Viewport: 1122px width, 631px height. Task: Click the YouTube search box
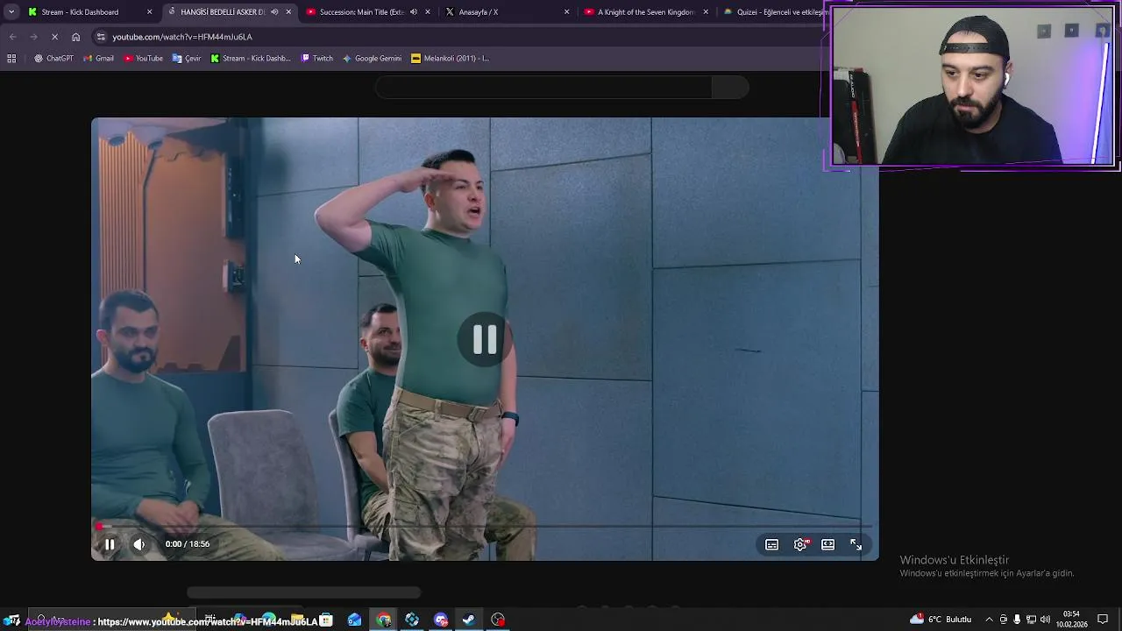(543, 88)
